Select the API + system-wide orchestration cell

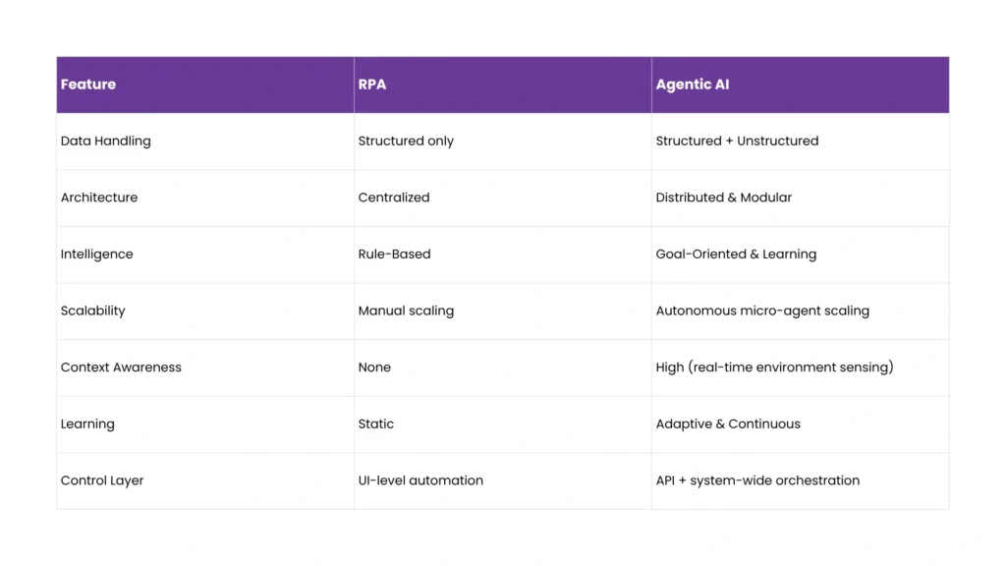(757, 481)
